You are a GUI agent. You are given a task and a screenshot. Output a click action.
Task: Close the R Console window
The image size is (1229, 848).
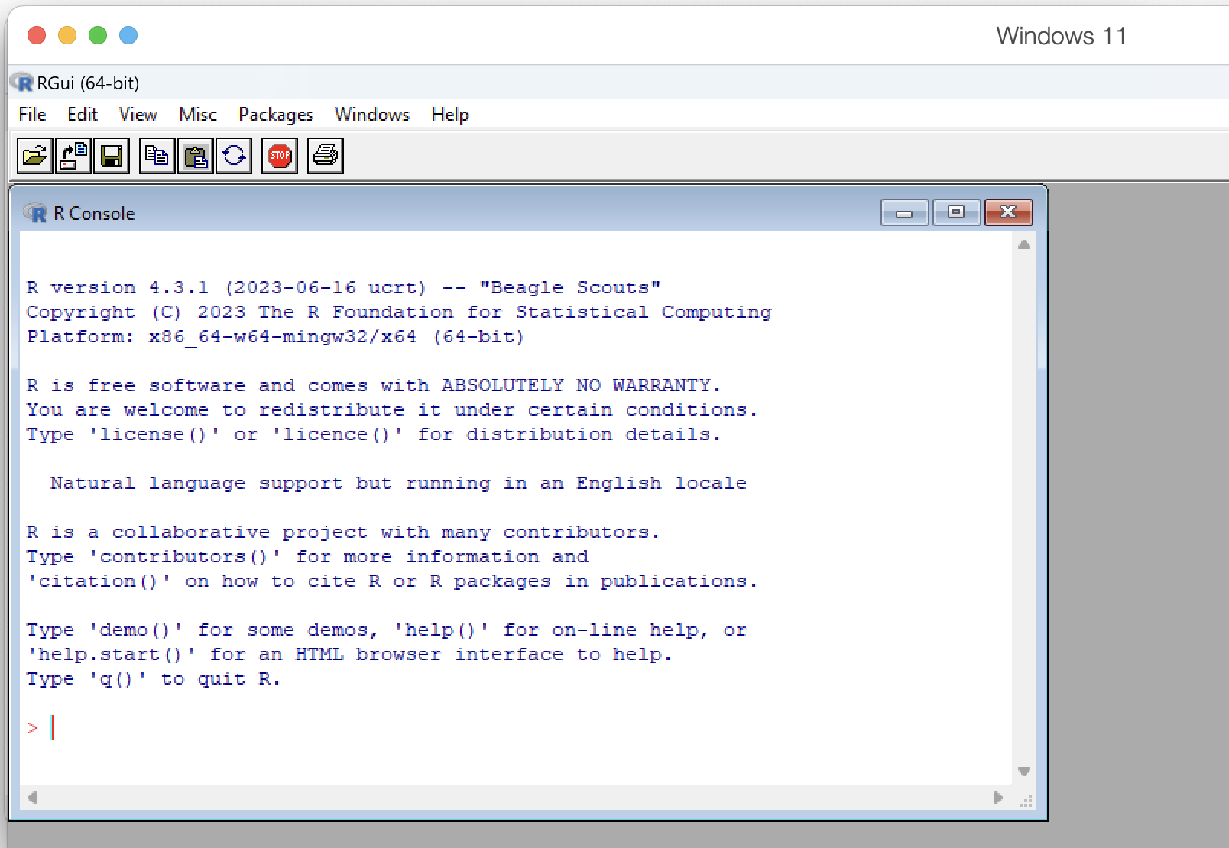[x=1009, y=212]
